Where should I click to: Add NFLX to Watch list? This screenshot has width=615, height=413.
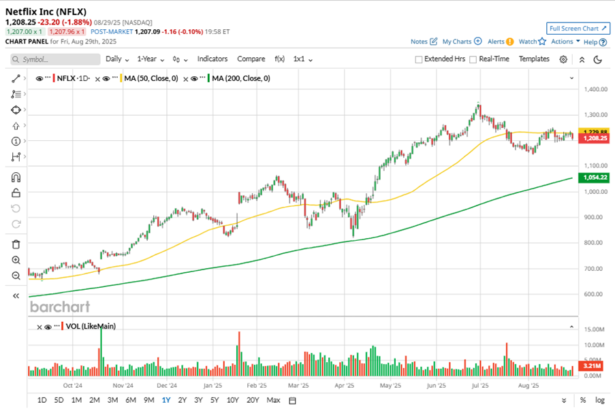[532, 42]
